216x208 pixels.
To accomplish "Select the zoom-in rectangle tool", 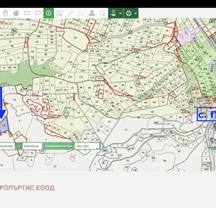I will point(27,13).
